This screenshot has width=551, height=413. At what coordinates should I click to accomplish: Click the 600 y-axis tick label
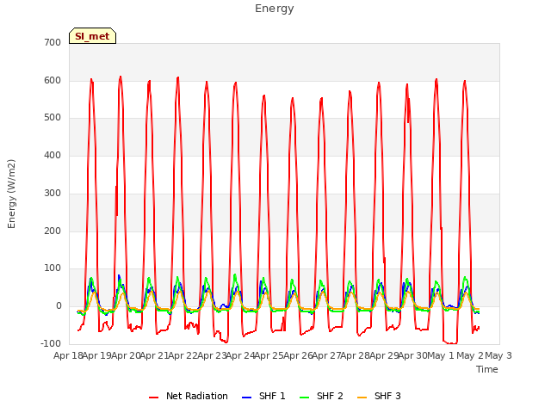coord(53,80)
